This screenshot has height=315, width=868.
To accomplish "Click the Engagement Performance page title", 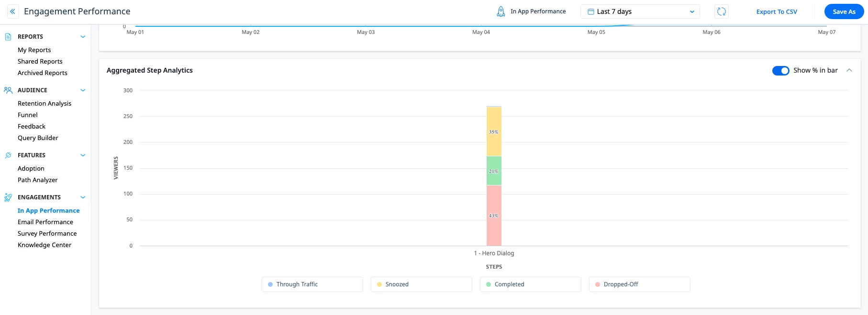I will 77,11.
